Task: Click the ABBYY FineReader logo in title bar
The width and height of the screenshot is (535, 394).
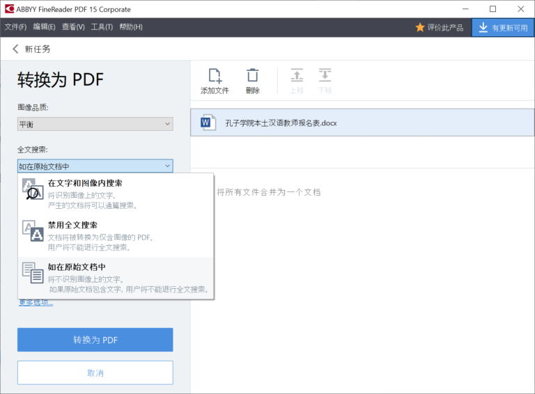Action: pyautogui.click(x=10, y=9)
